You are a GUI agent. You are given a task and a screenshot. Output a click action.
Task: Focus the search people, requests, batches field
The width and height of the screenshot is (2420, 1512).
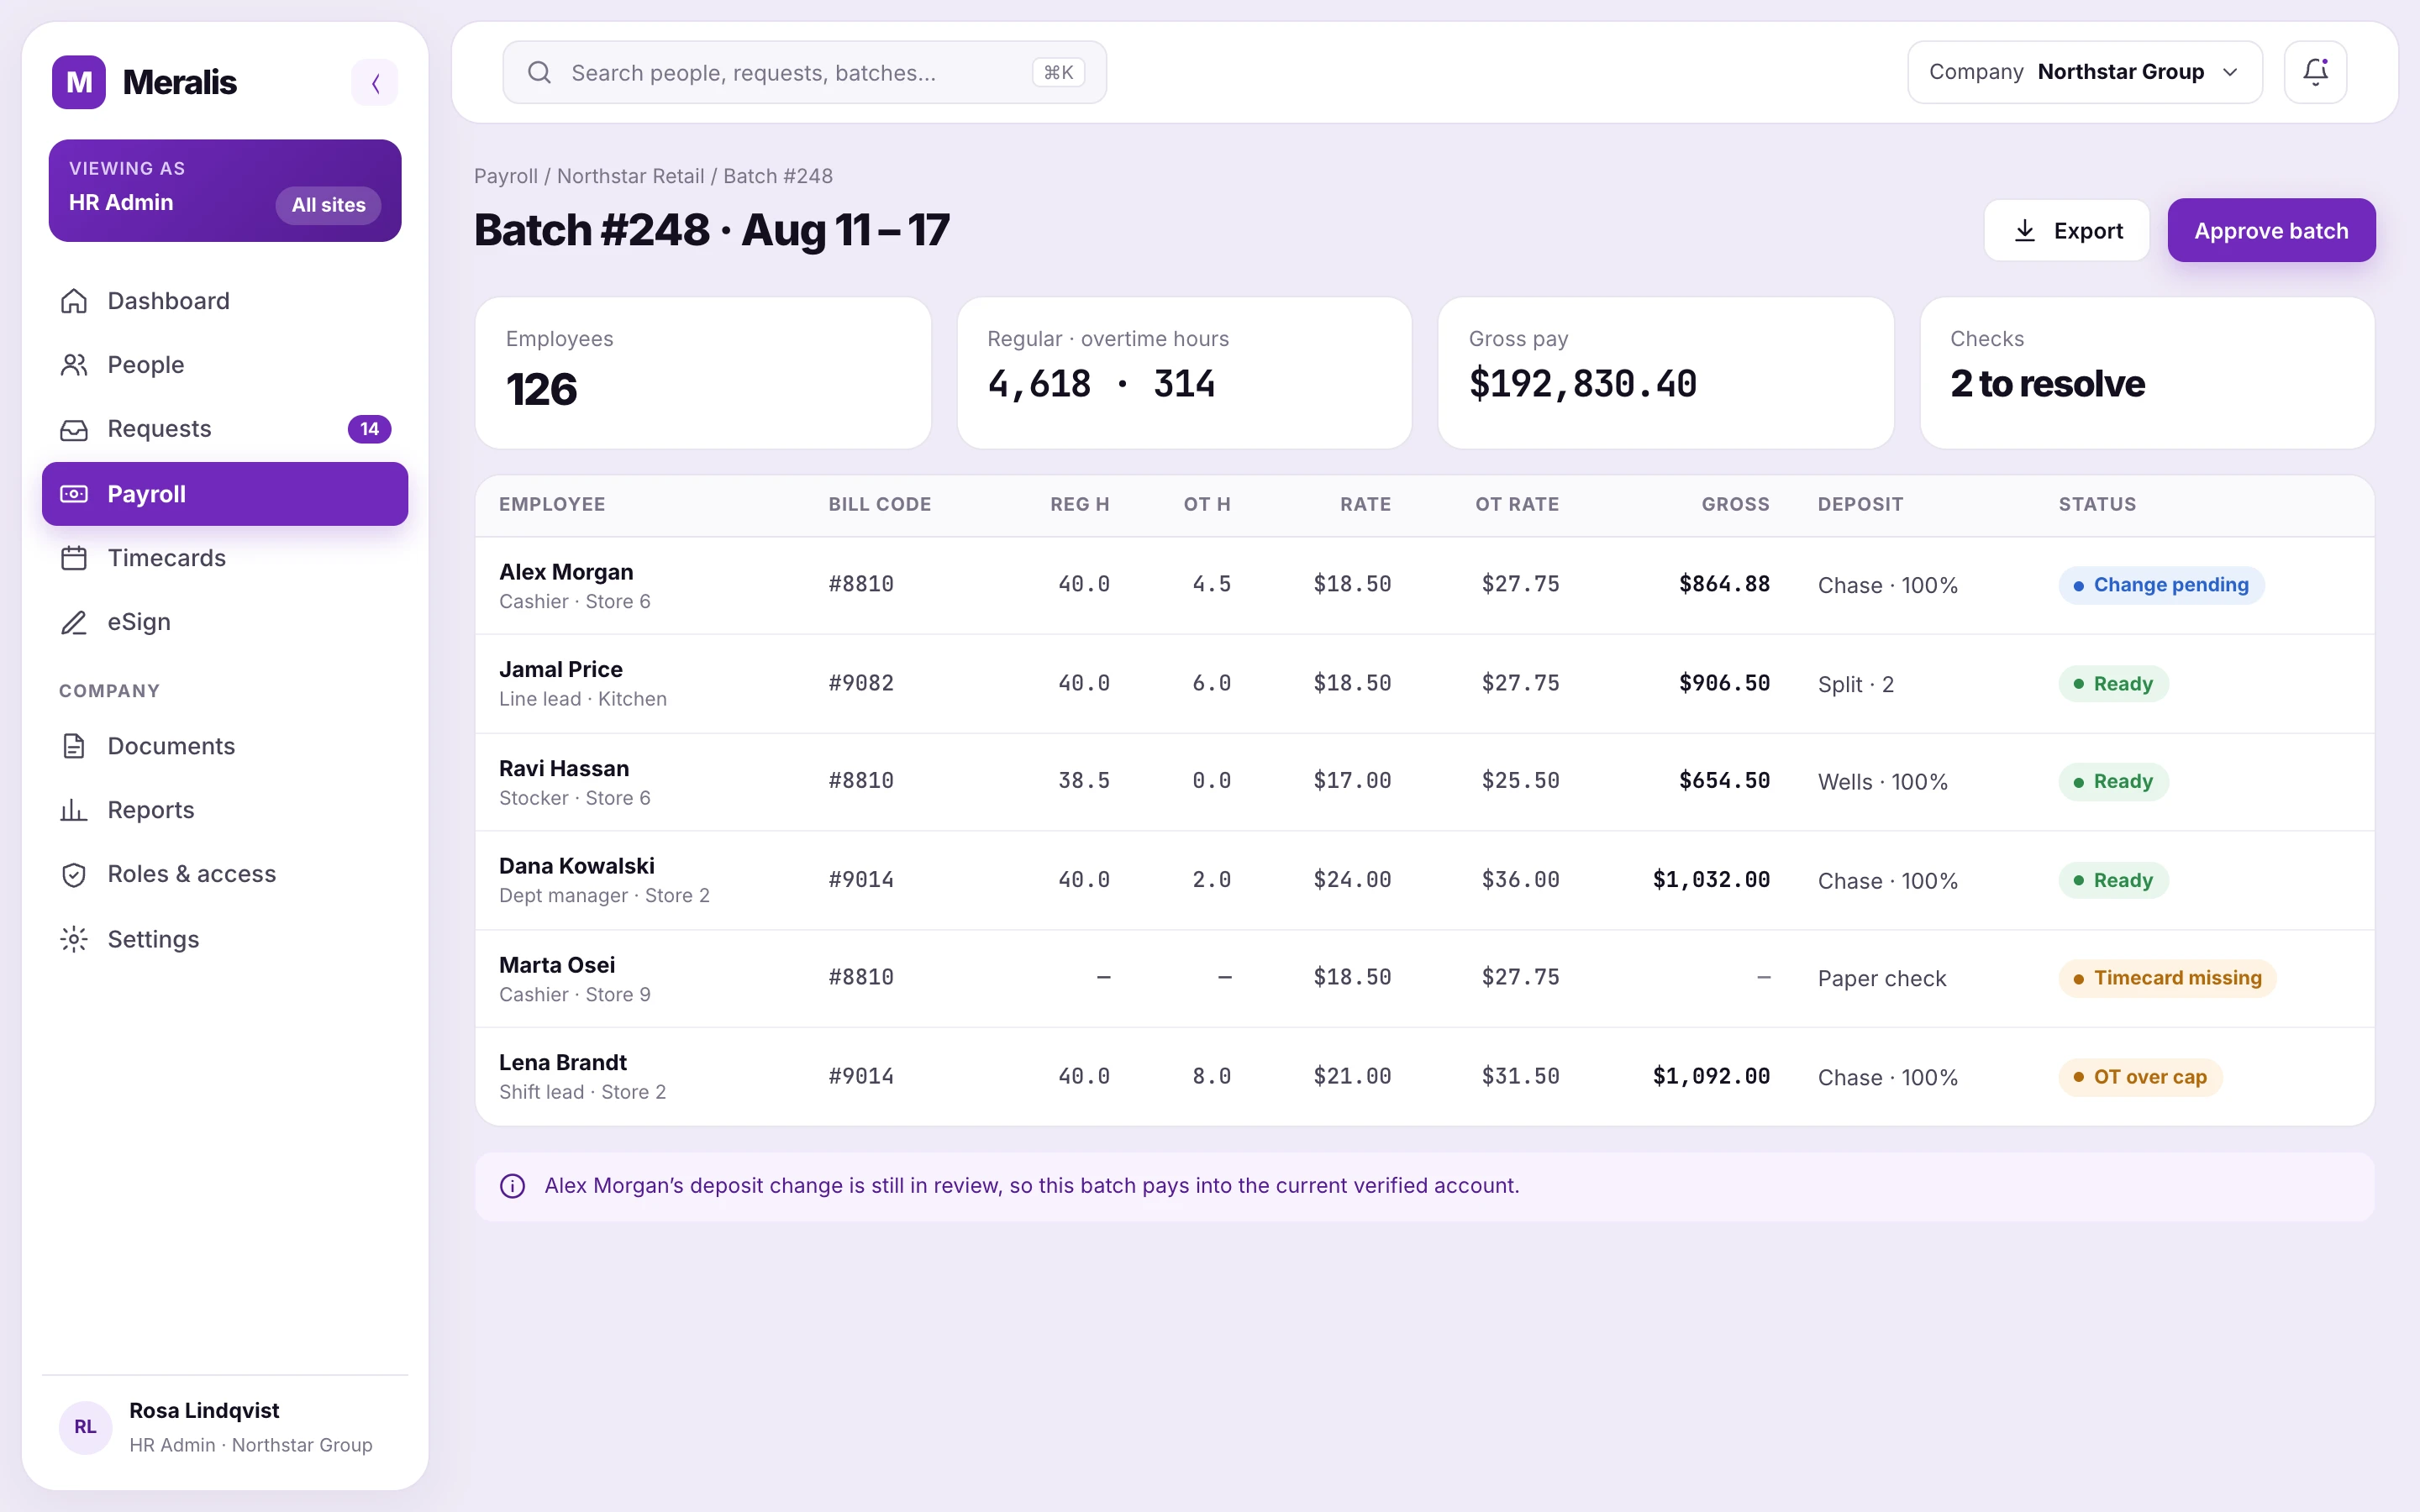[x=804, y=72]
